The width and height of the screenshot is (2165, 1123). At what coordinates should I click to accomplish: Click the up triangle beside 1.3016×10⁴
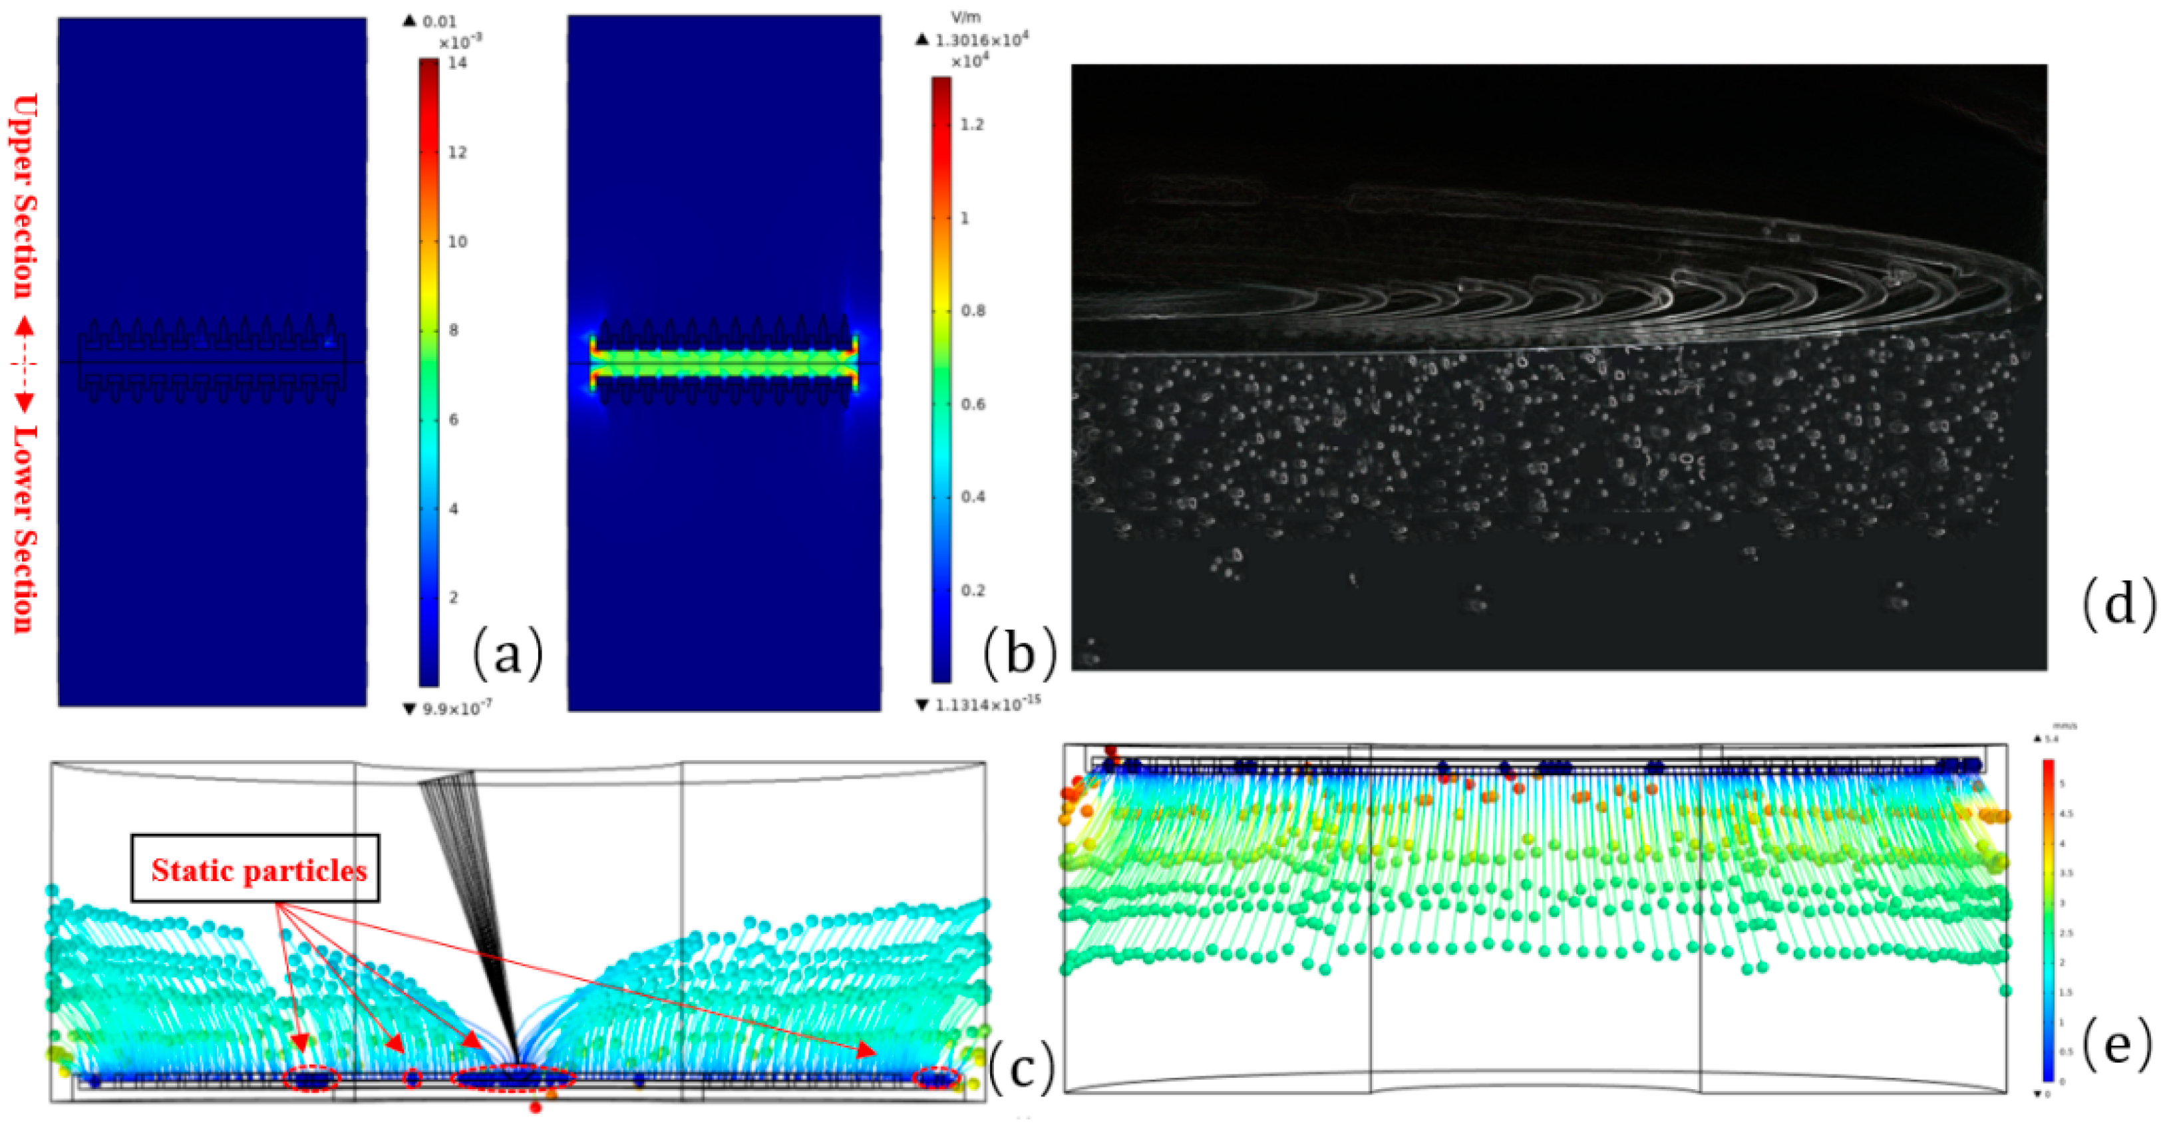point(922,39)
